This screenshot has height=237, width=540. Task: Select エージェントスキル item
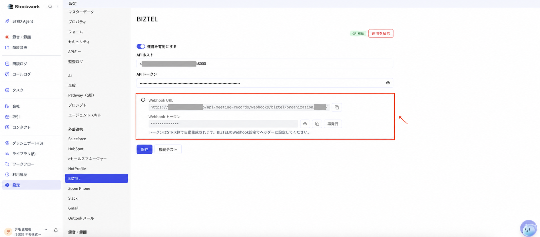pyautogui.click(x=96, y=115)
